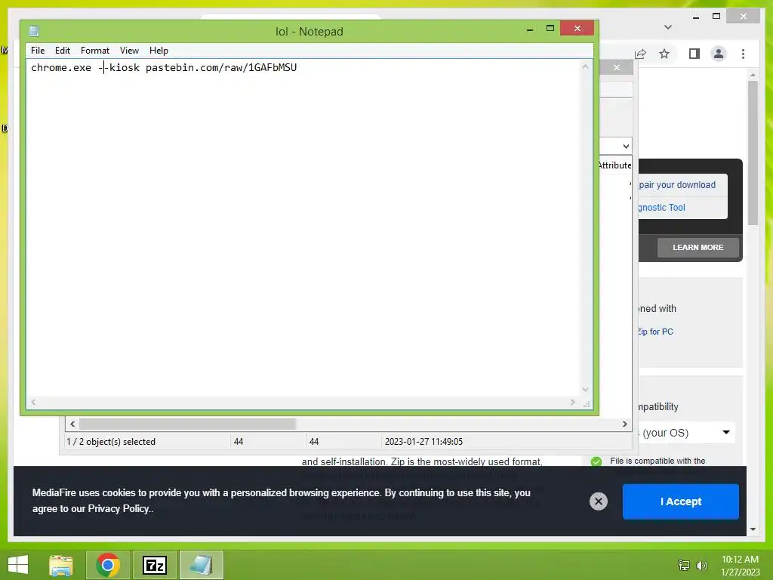The height and width of the screenshot is (580, 773).
Task: Switch to Chrome from the taskbar
Action: 108,565
